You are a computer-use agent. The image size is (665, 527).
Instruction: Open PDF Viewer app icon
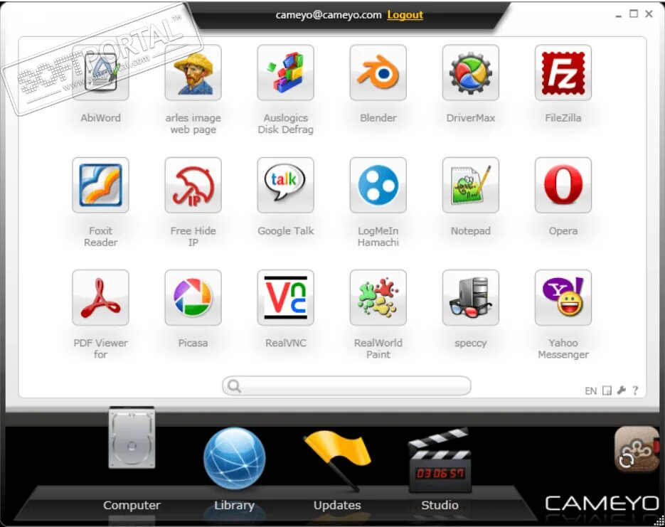(100, 297)
